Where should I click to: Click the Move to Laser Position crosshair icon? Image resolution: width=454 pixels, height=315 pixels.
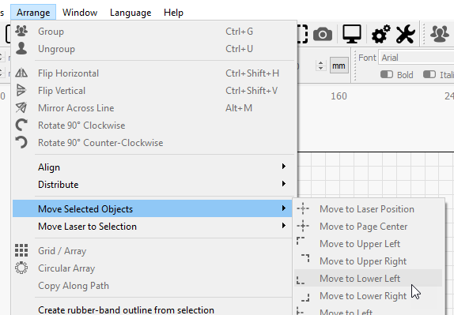[x=303, y=208]
